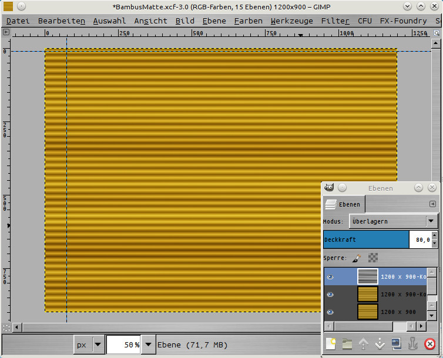Viewport: 443px width, 358px height.
Task: Open the Werkzeuge menu
Action: (291, 21)
